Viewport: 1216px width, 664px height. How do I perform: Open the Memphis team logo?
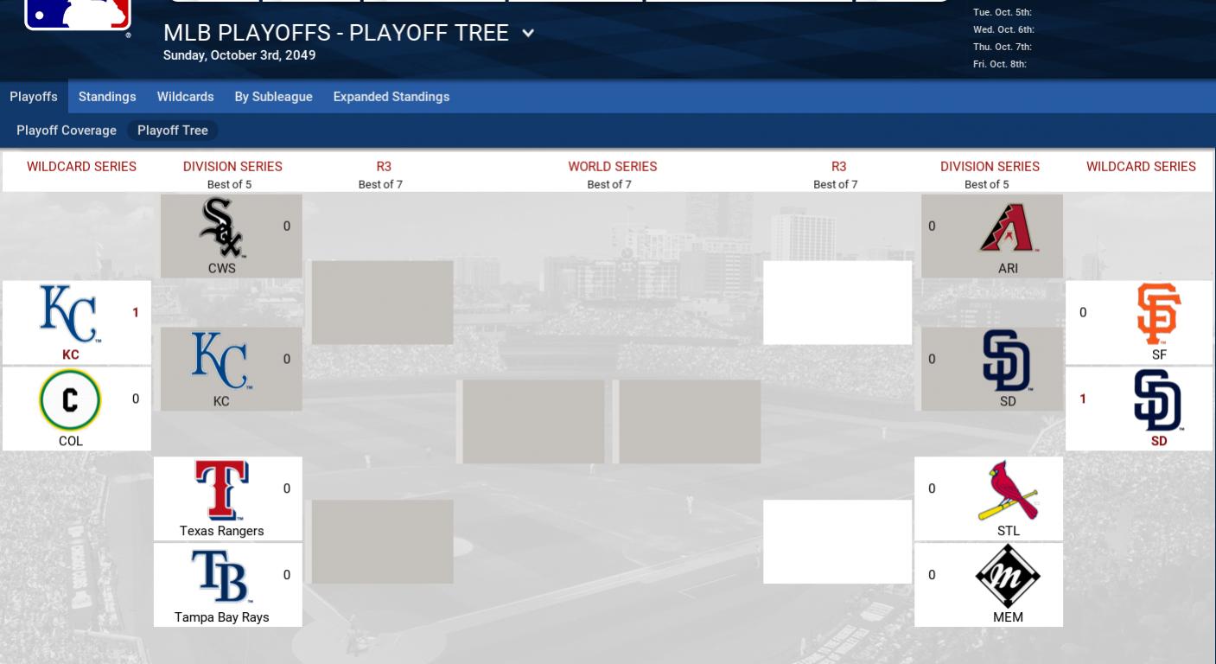tap(1008, 577)
